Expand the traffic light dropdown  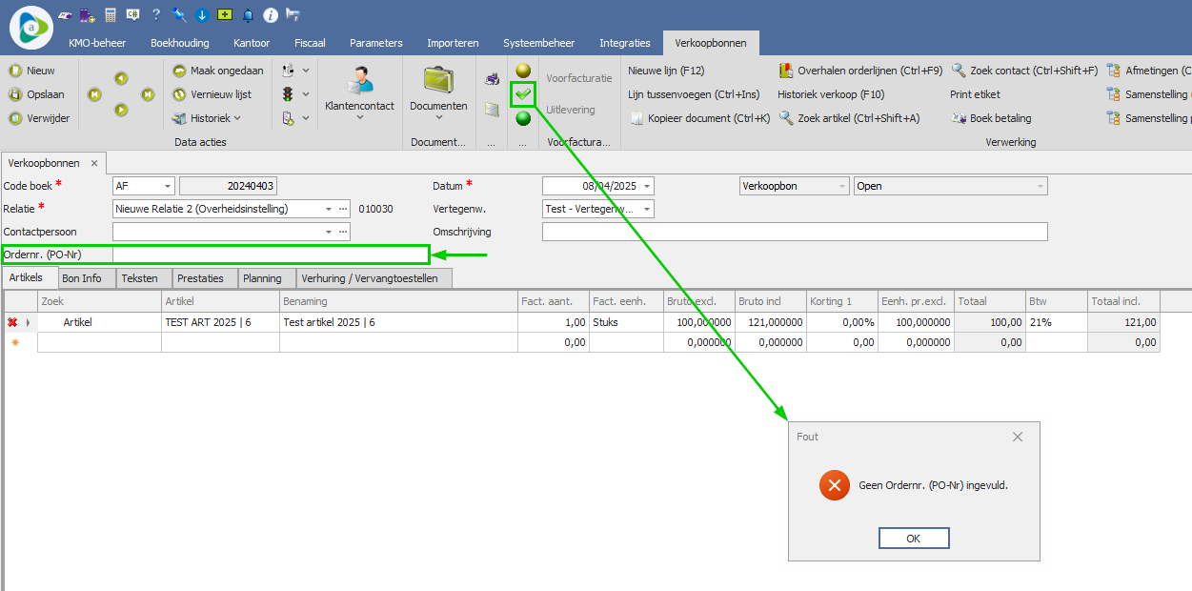point(306,94)
